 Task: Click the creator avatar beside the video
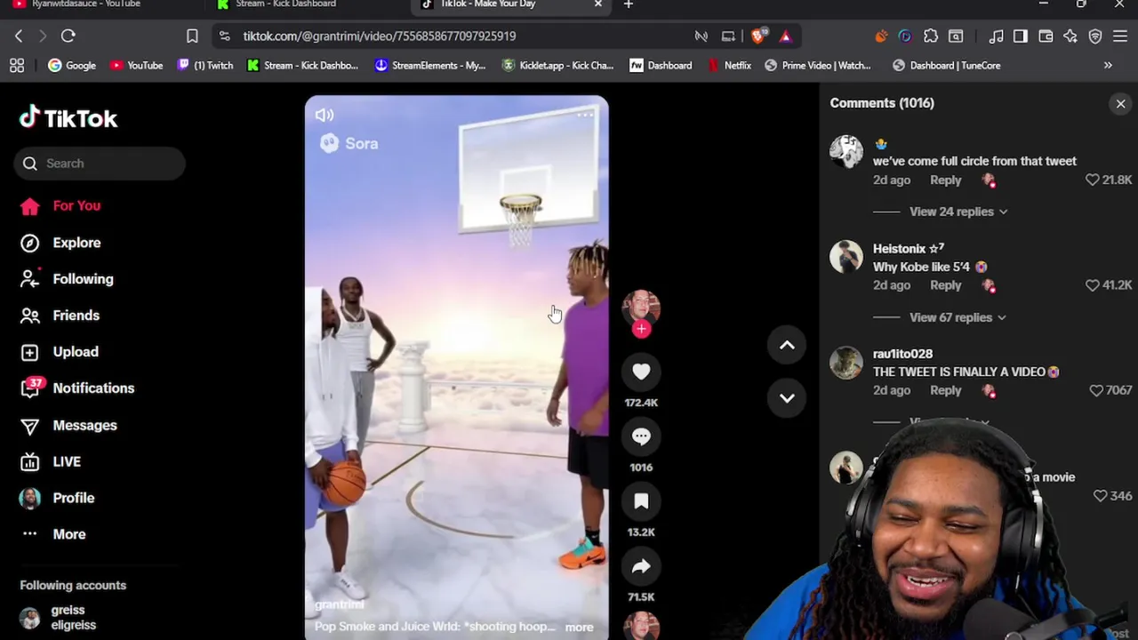pyautogui.click(x=641, y=308)
